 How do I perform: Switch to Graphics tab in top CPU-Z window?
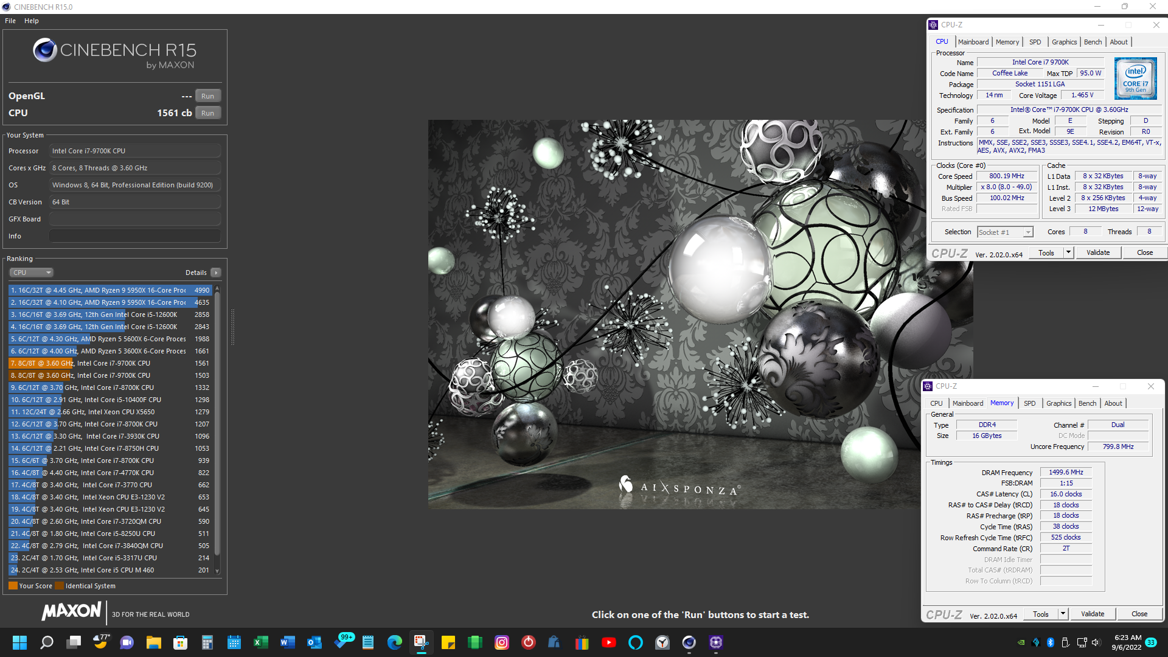coord(1064,42)
